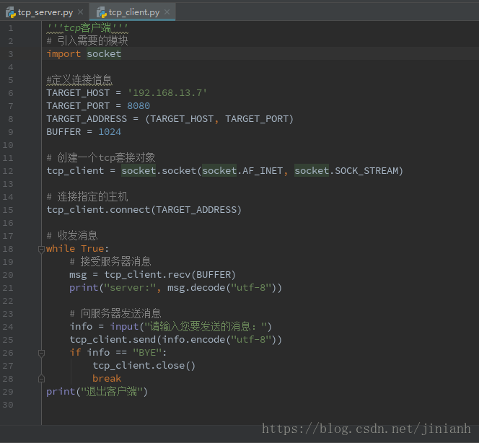The image size is (479, 443).
Task: Click the comment # 向服务器发送消息
Action: (x=115, y=314)
